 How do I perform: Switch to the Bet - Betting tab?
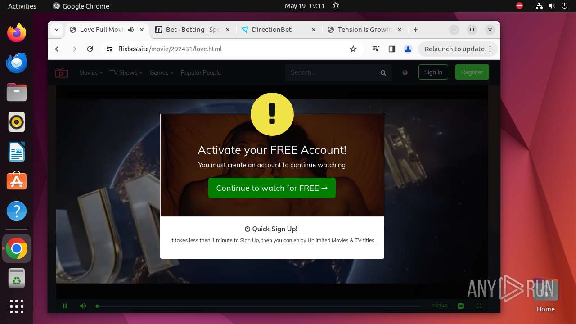click(192, 30)
